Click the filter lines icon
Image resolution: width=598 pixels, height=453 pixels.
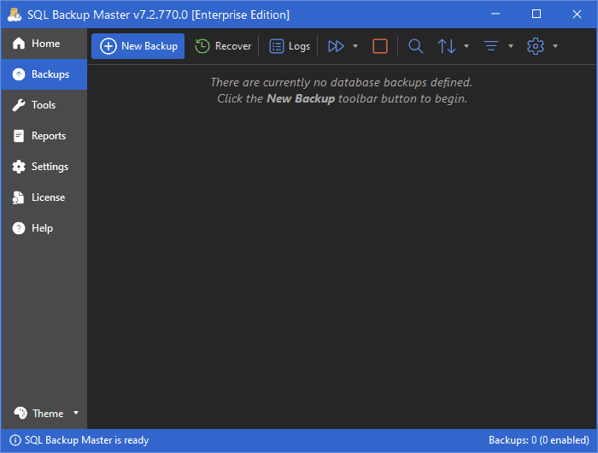(491, 46)
